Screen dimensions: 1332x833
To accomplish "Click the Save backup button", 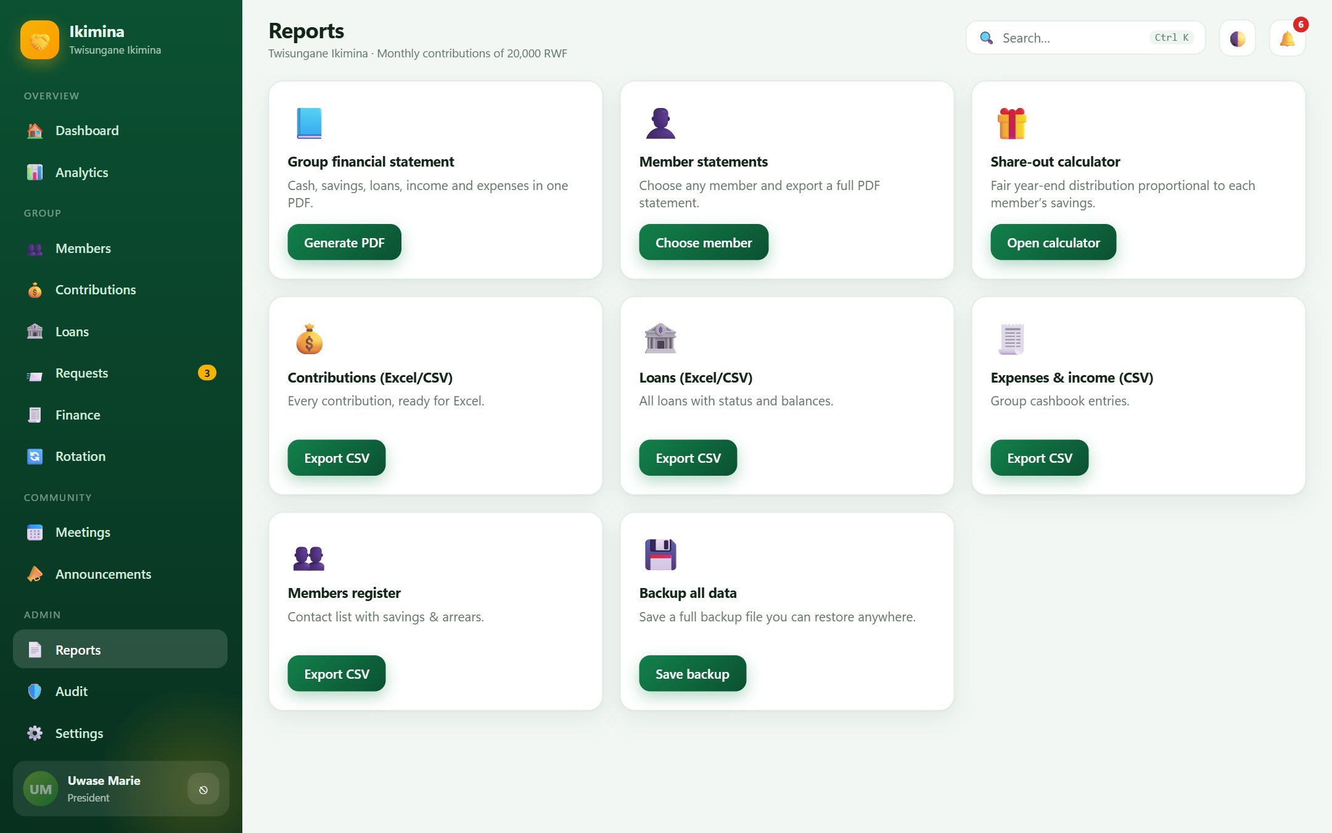I will (693, 674).
